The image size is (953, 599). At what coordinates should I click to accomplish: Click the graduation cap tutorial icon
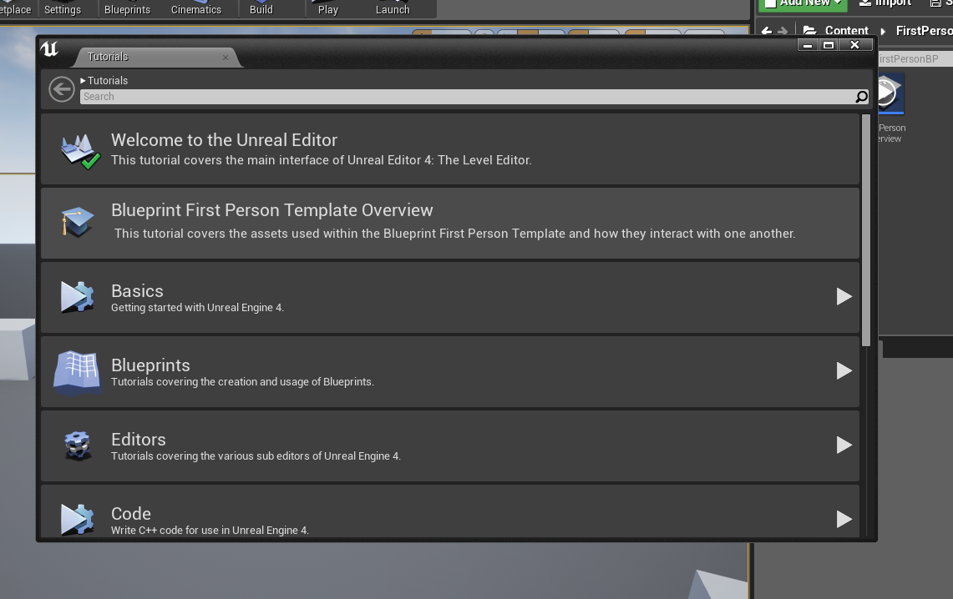[x=77, y=223]
